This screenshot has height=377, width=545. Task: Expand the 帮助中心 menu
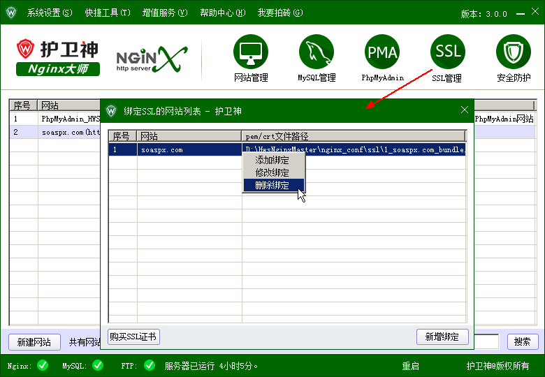[x=222, y=13]
